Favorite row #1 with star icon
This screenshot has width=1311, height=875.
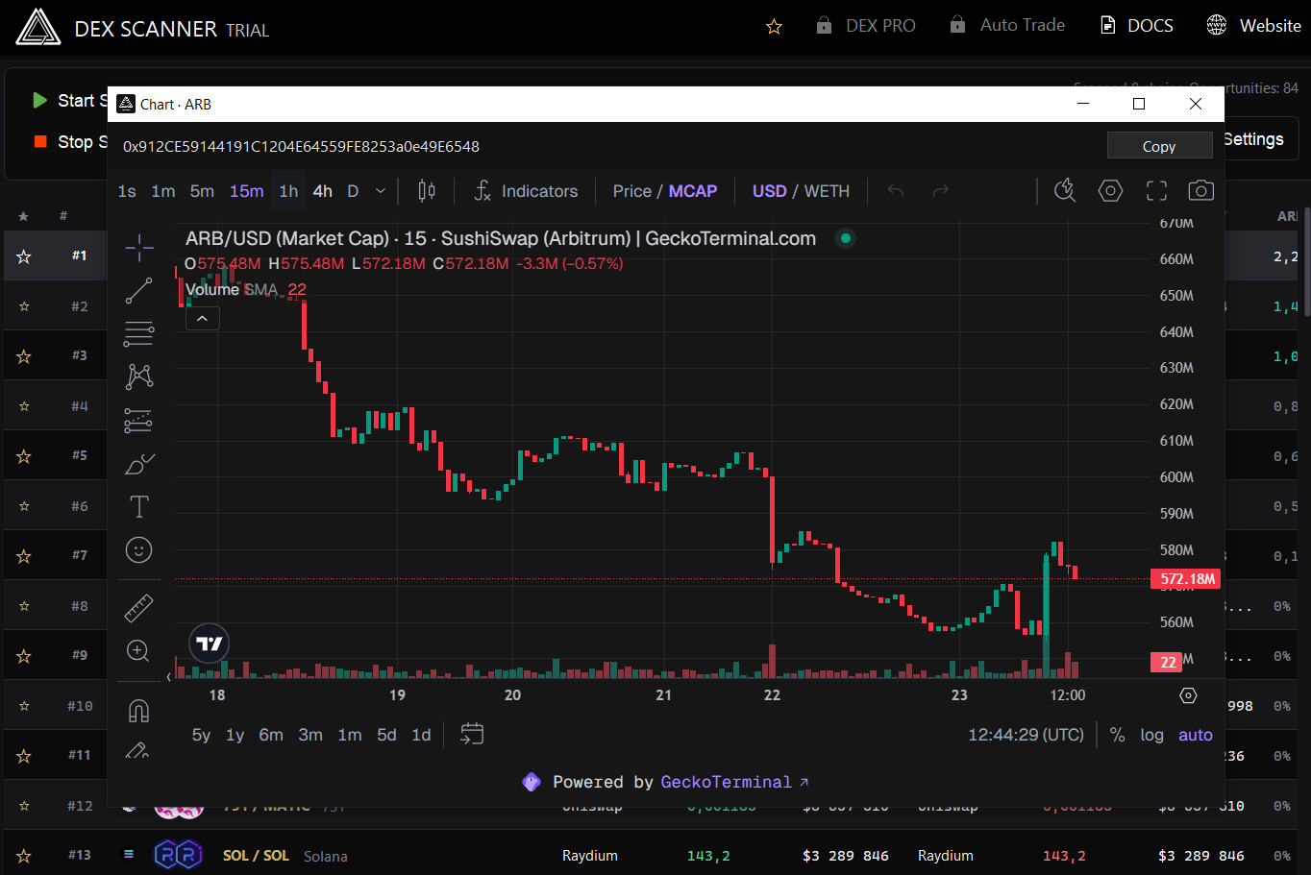coord(24,256)
